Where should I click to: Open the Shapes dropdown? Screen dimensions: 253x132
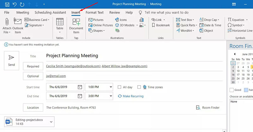point(96,31)
